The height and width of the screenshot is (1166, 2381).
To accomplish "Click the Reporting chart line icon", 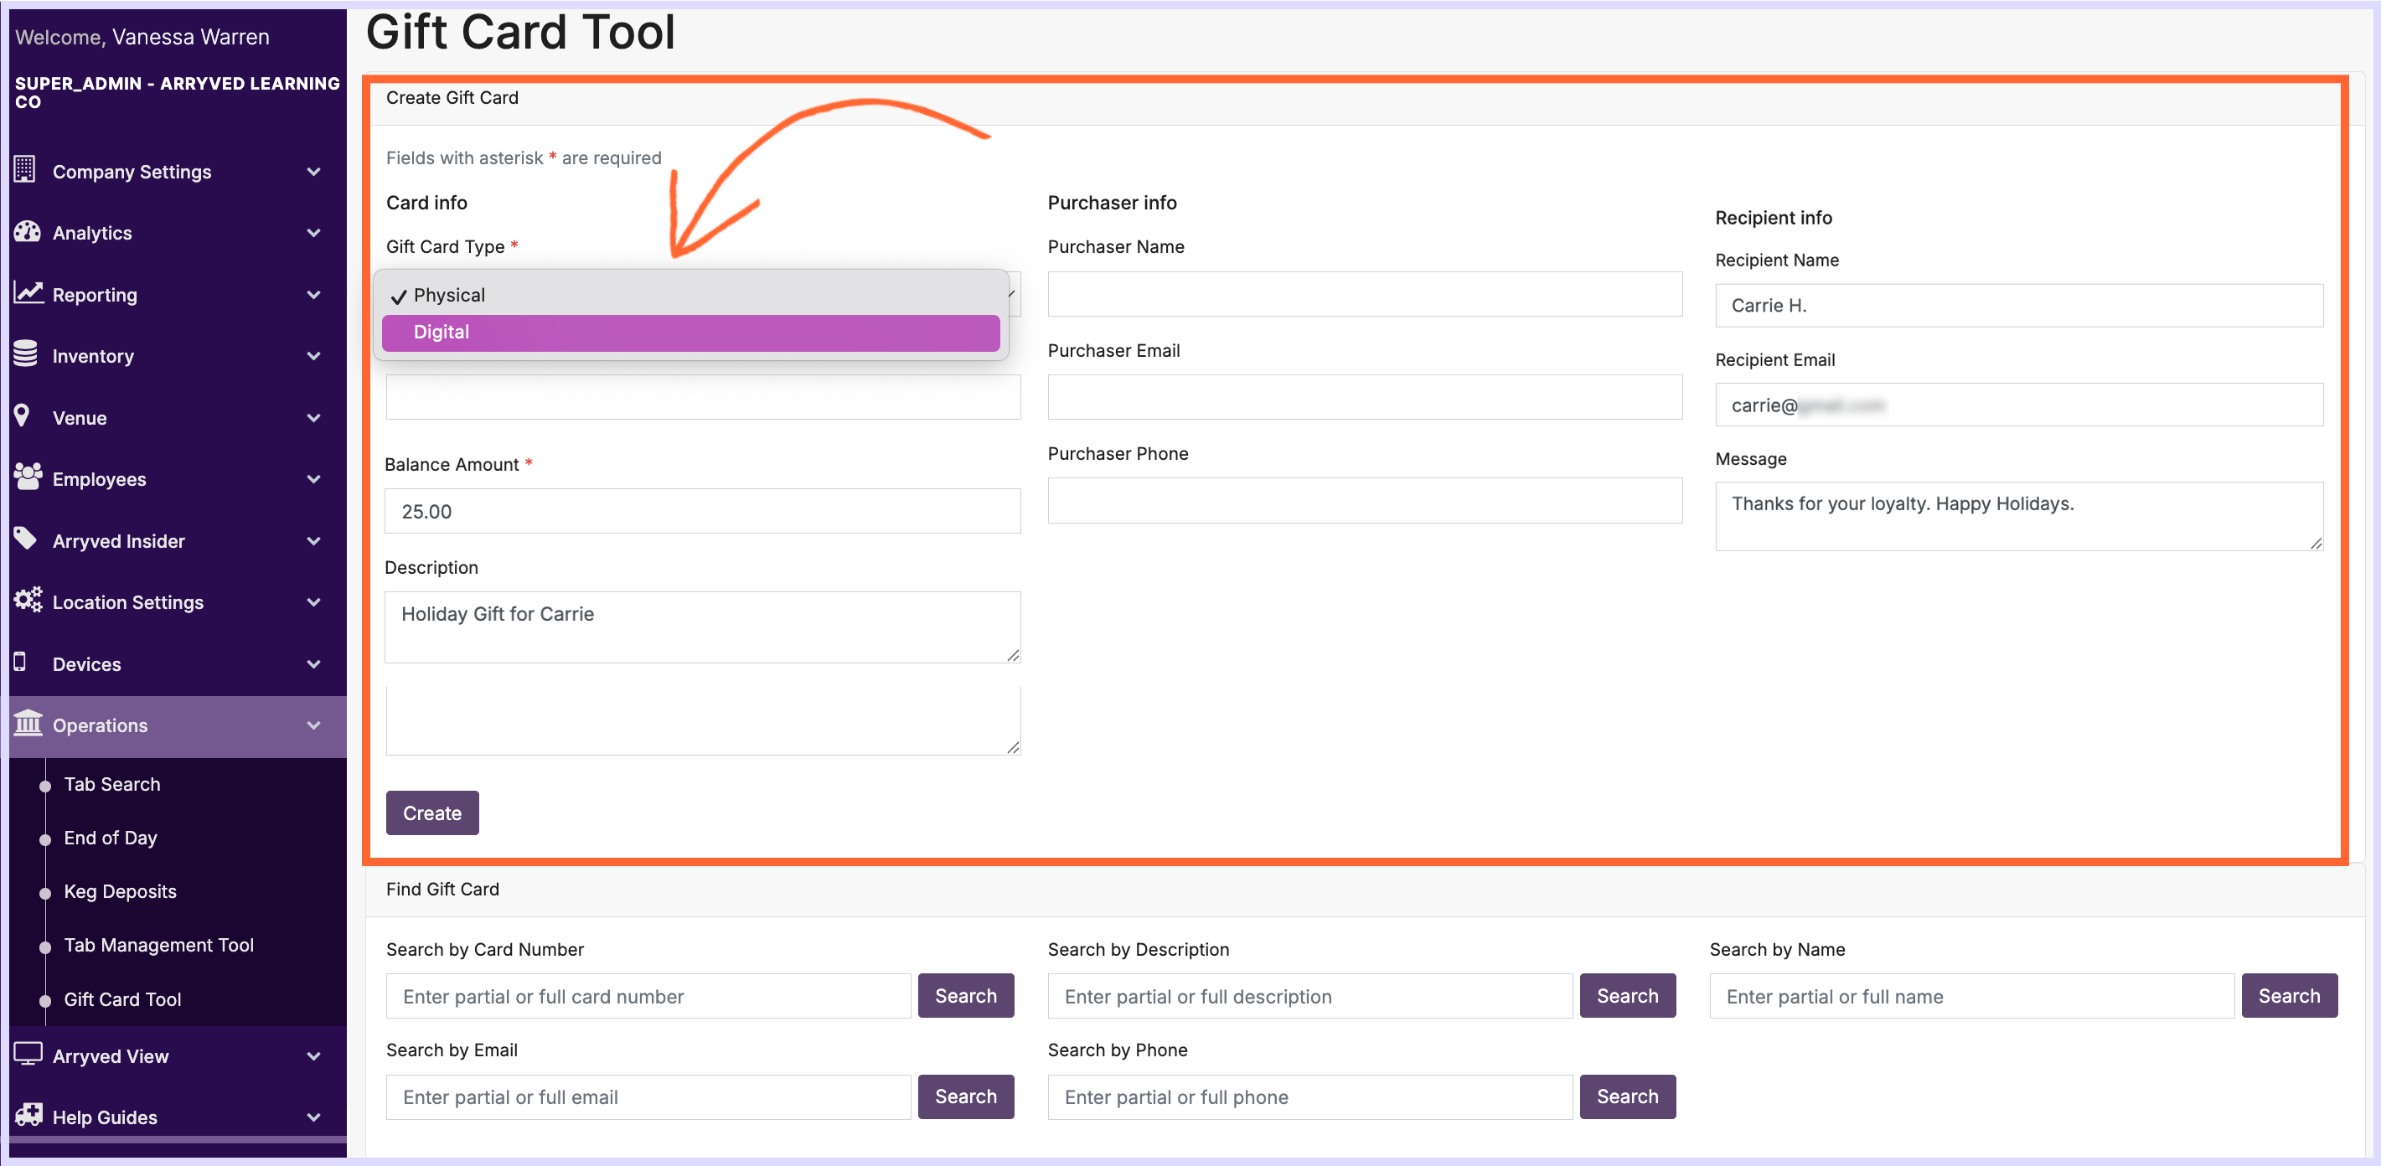I will (28, 293).
